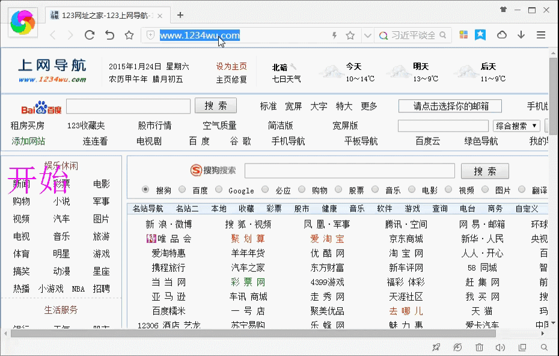559x356 pixels.
Task: Open the colorful apps grid extension icon
Action: (x=463, y=35)
